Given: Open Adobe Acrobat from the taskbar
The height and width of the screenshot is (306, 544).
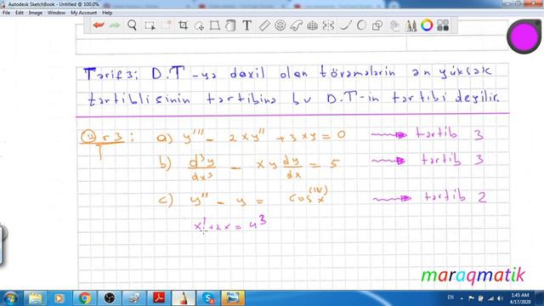Looking at the screenshot, I should [159, 298].
